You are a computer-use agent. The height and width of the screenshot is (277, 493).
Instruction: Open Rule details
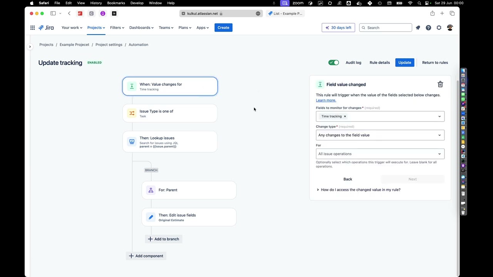click(380, 62)
